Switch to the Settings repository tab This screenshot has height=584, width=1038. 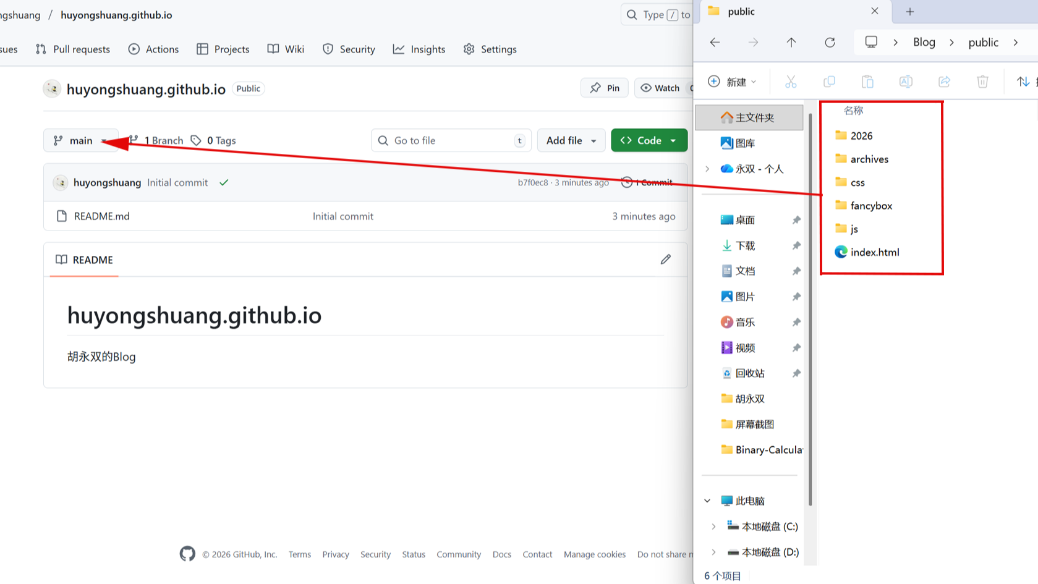tap(490, 49)
